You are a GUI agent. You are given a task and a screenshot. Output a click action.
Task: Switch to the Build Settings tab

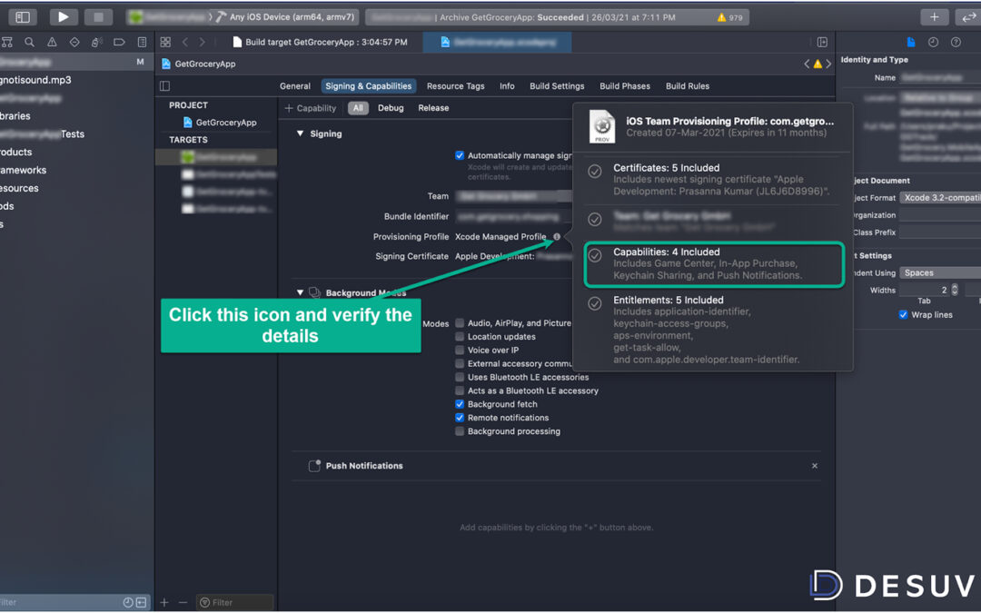pyautogui.click(x=557, y=86)
